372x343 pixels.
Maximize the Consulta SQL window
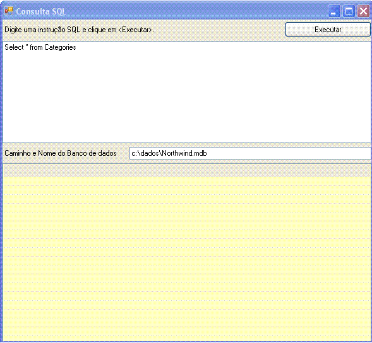point(349,11)
